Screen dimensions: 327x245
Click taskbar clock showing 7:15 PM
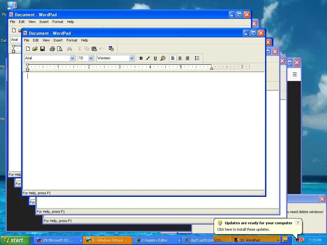coord(315,240)
